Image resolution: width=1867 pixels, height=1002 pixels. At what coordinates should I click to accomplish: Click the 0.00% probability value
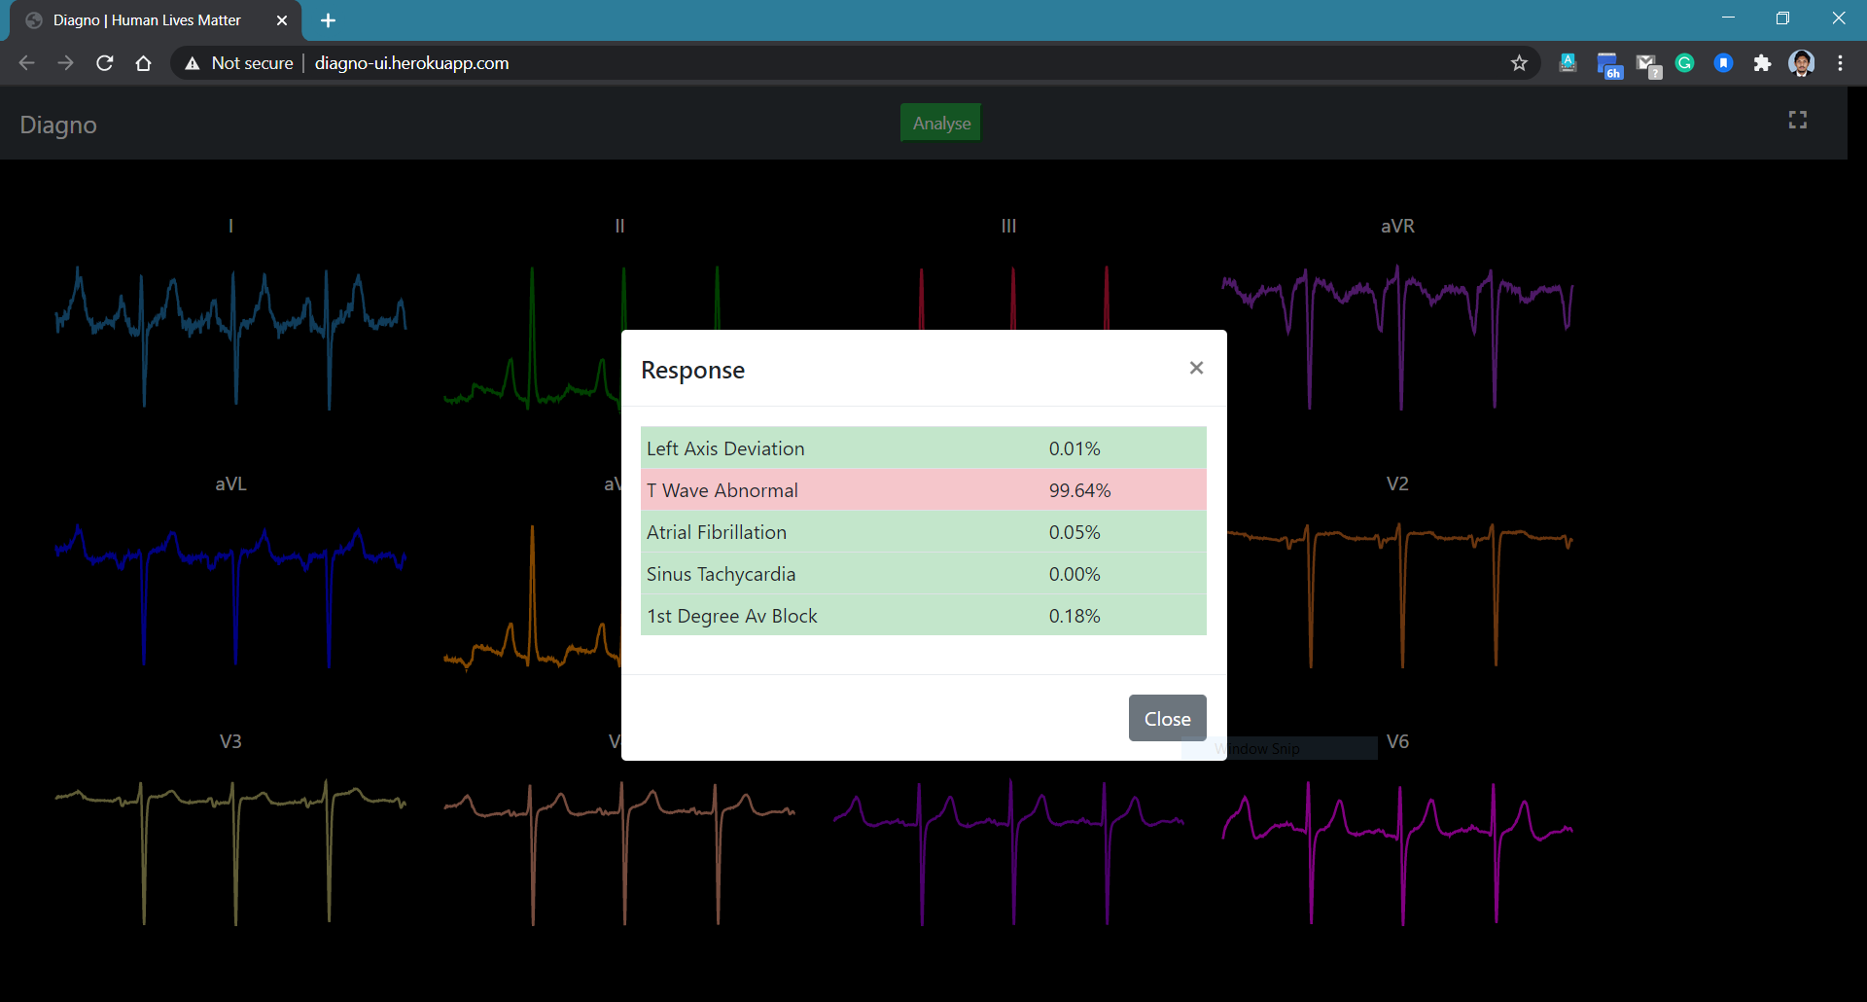[x=1074, y=574]
